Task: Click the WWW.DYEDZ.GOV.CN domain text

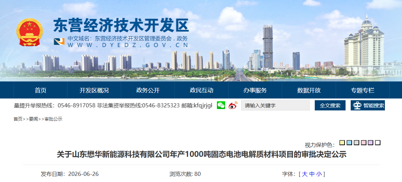Action: (128, 45)
